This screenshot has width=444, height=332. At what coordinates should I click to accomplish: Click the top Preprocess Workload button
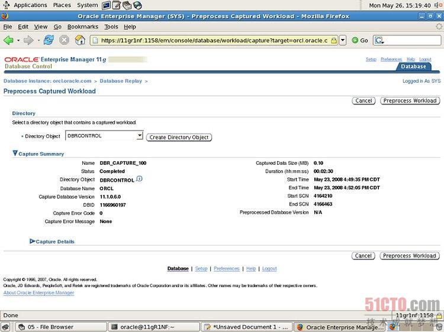click(x=410, y=101)
